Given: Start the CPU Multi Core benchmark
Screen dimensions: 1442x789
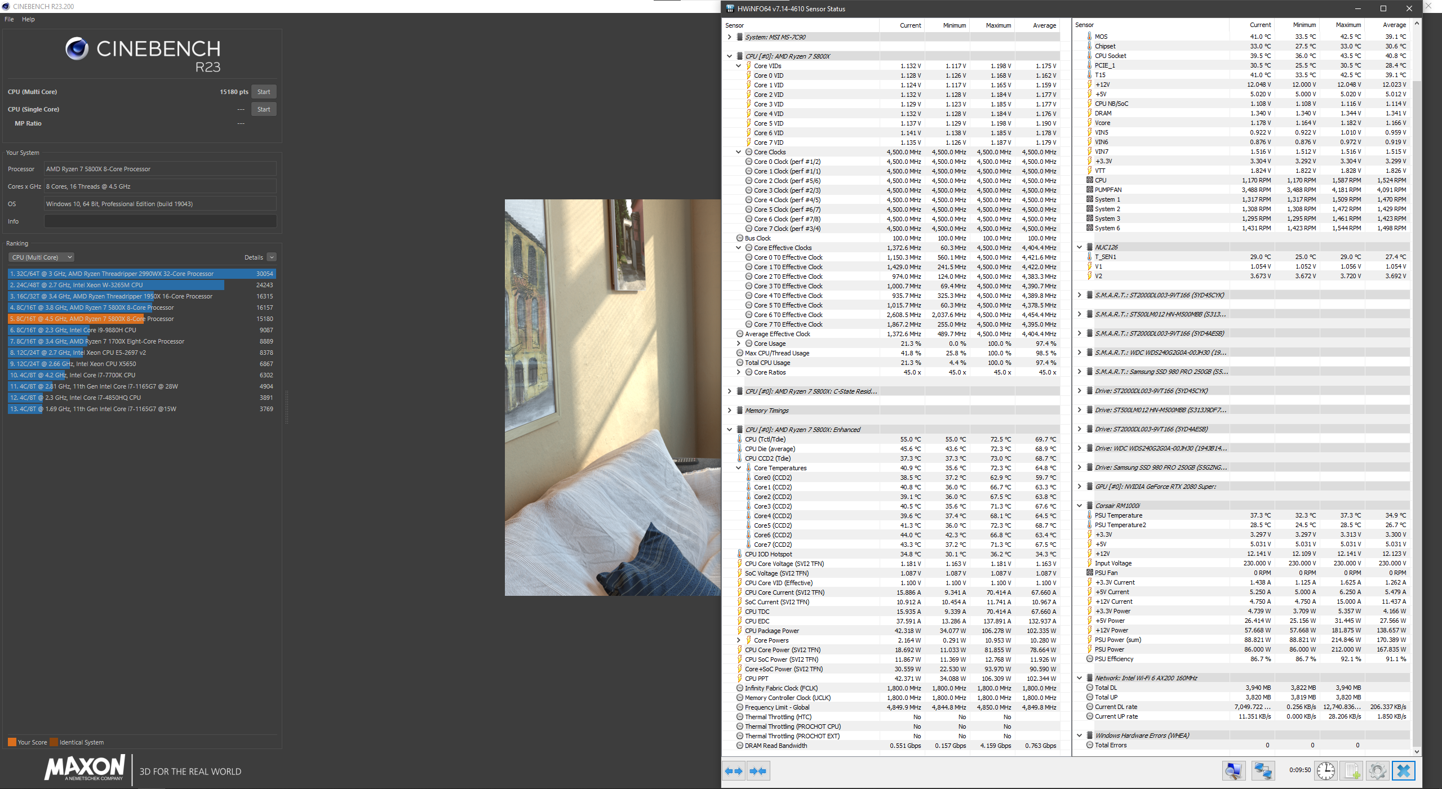Looking at the screenshot, I should [263, 92].
